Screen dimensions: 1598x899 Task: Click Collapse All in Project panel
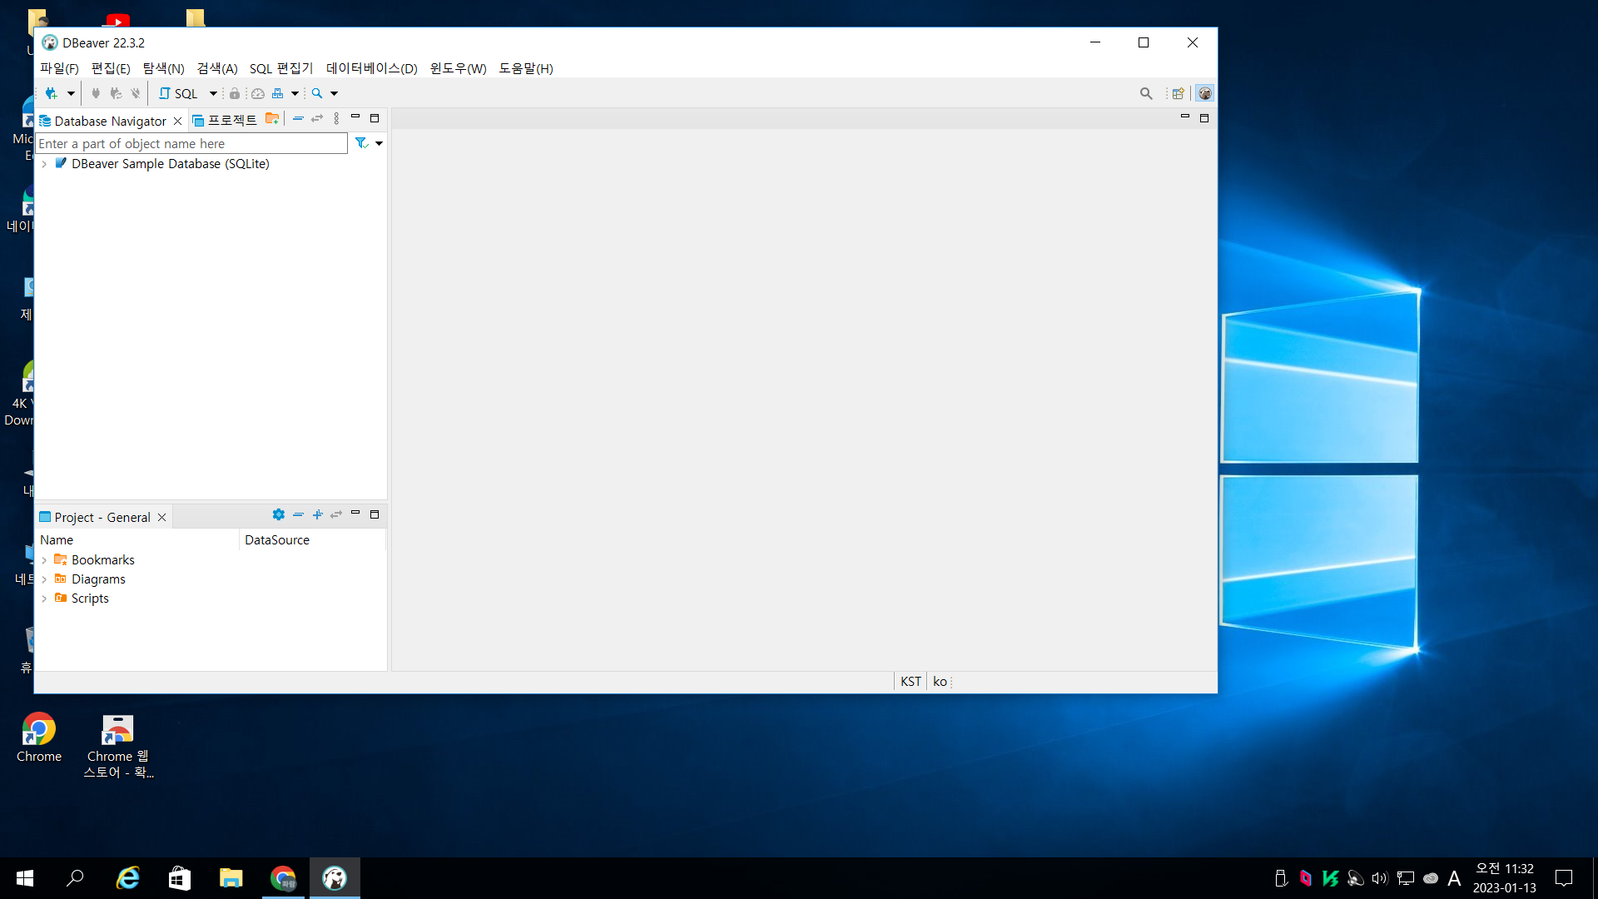(x=298, y=514)
